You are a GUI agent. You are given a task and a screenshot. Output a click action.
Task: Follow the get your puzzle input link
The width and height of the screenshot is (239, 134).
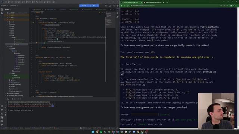[x=186, y=119]
